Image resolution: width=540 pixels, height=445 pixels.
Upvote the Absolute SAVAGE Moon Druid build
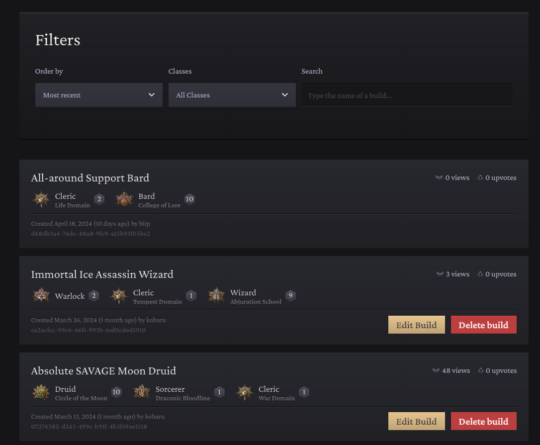[480, 370]
